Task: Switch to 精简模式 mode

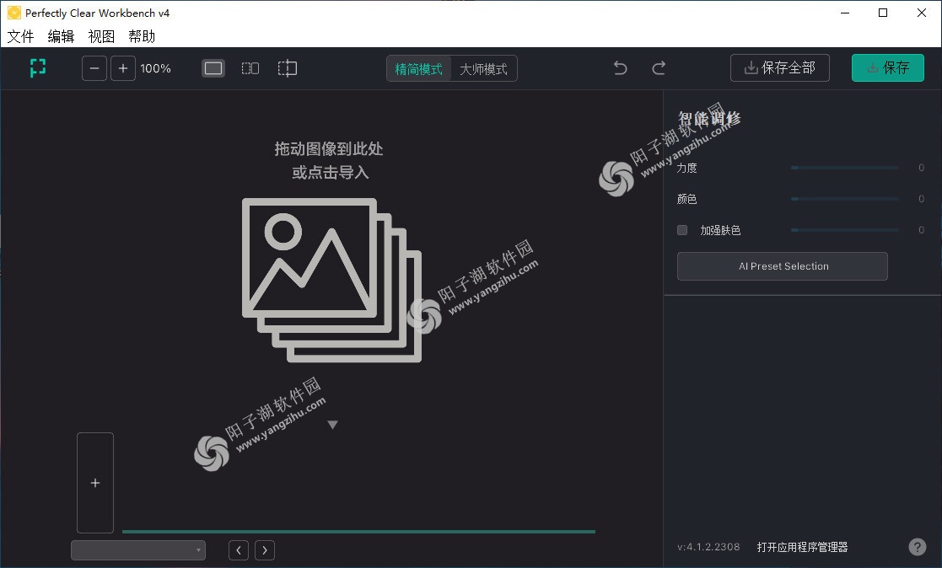Action: click(419, 69)
